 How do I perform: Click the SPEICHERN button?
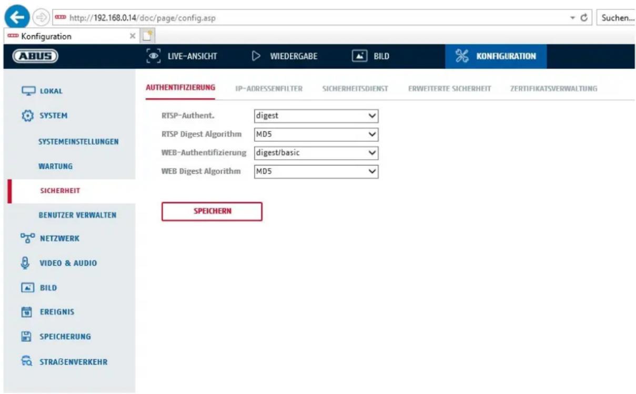pos(211,211)
